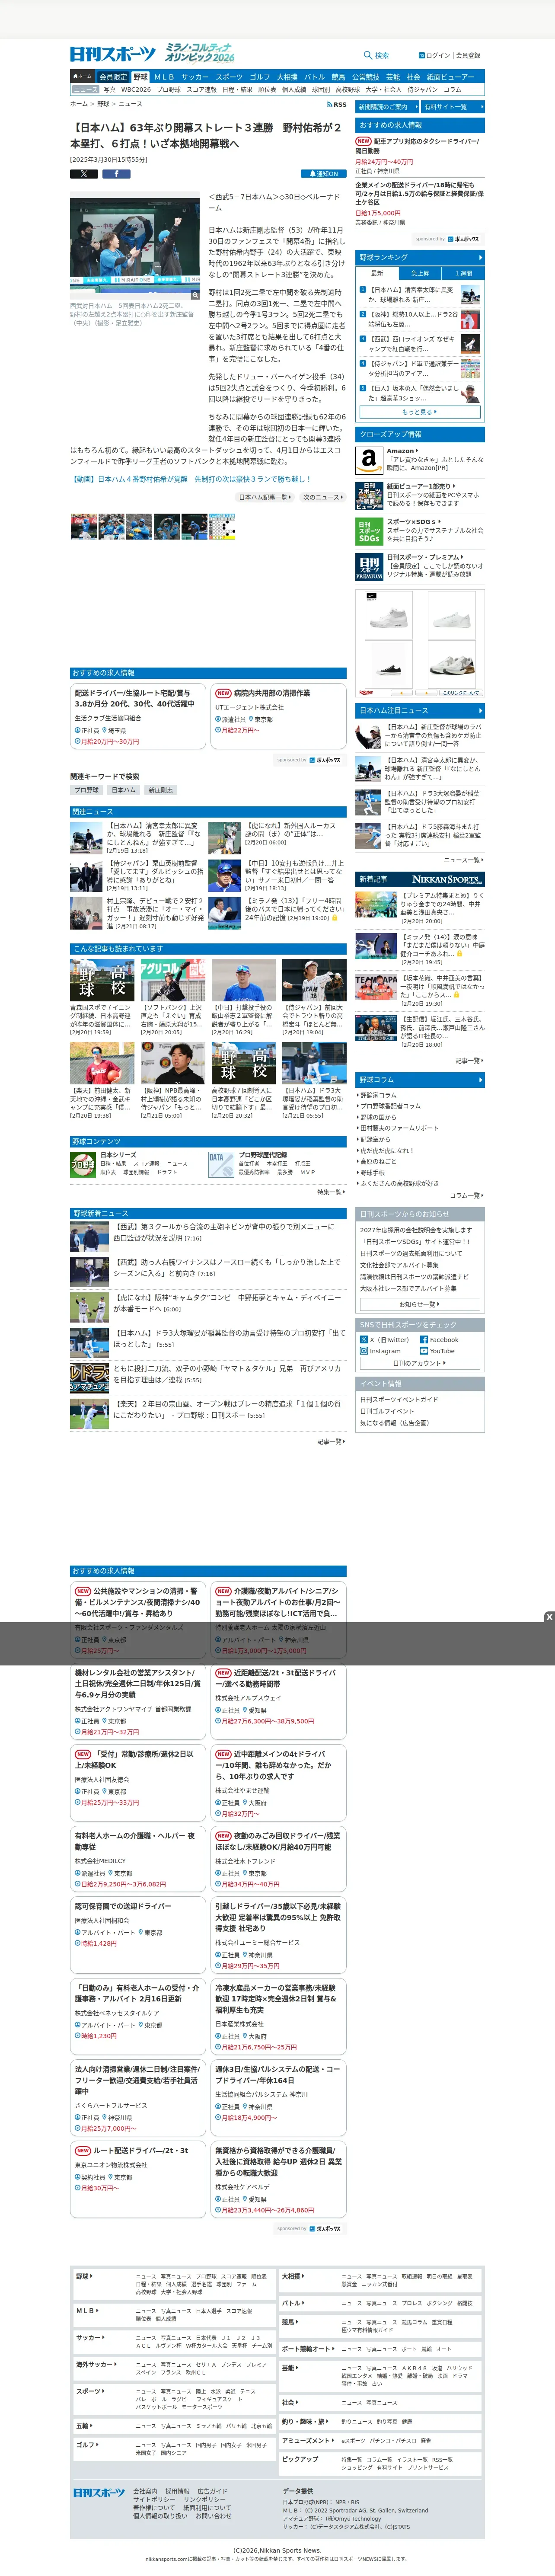This screenshot has width=555, height=2576.
Task: Click もっと見る under baseball ranking
Action: click(x=420, y=411)
